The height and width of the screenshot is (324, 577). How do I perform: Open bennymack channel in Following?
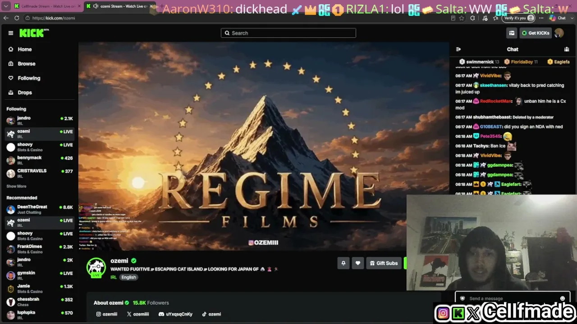40,160
